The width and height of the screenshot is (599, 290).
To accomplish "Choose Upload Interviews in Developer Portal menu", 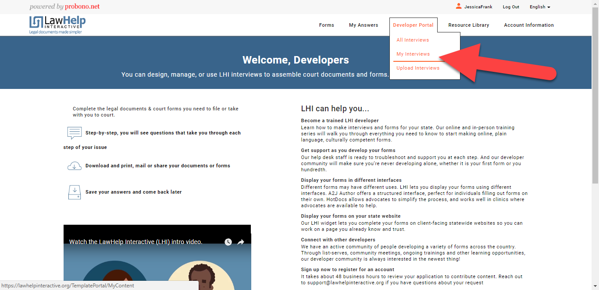I will 418,68.
